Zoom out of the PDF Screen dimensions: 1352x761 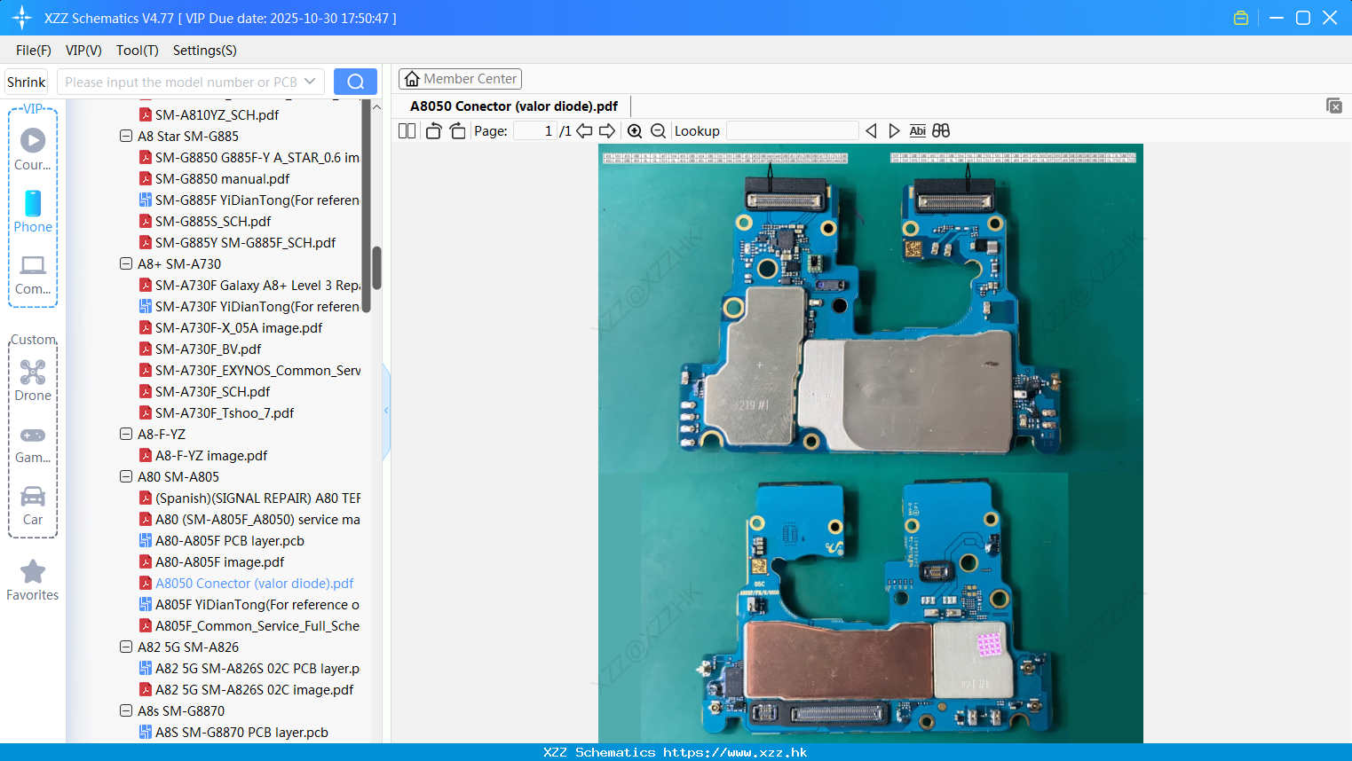coord(658,131)
